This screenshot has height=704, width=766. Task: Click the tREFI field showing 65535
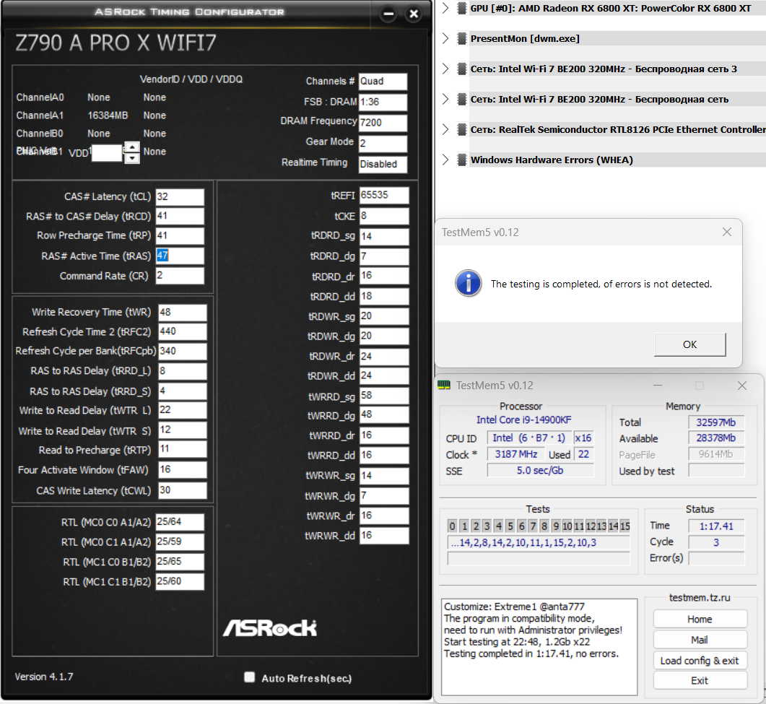(x=384, y=195)
